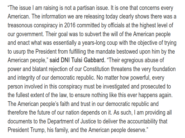Click the bold text 'said DNI Tulsi Gabbard.'
185x138 pixels.
click(x=77, y=60)
